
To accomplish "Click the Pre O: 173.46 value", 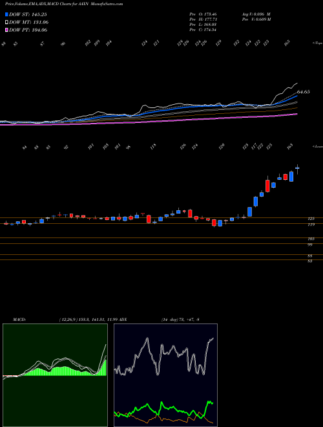I will coord(203,14).
